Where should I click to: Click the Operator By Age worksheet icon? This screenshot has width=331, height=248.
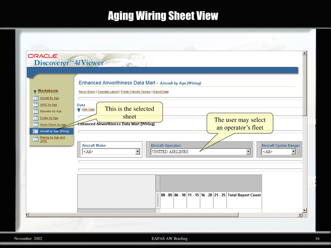pyautogui.click(x=36, y=111)
